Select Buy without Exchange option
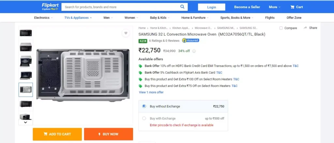 (183, 106)
